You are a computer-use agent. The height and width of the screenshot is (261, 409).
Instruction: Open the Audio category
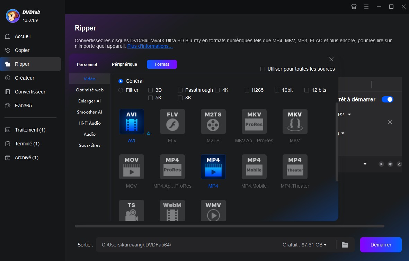pos(89,134)
